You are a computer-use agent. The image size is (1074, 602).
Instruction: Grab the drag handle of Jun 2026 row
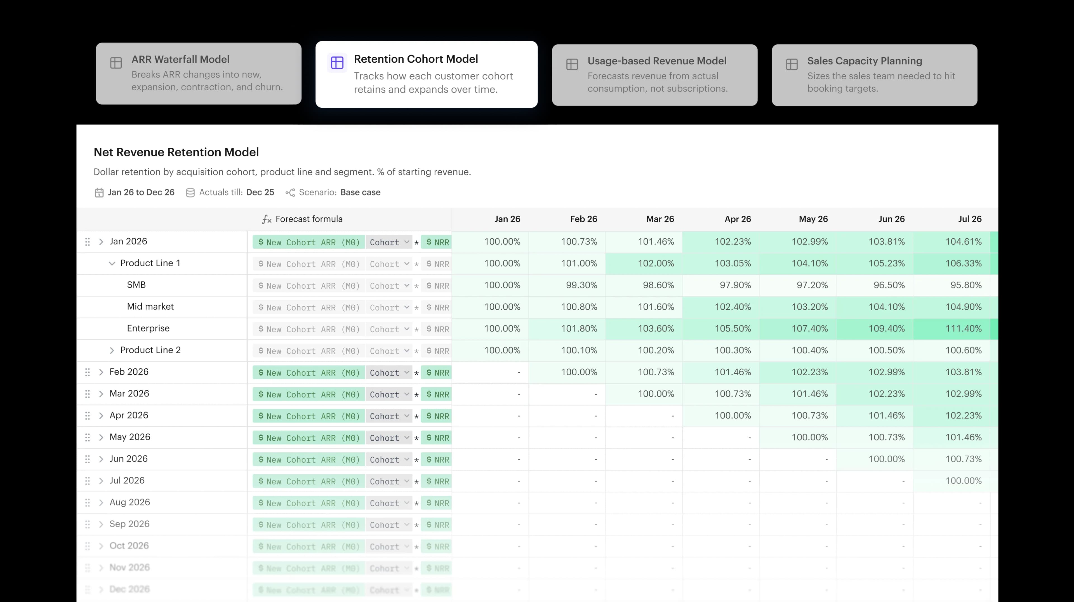point(88,459)
